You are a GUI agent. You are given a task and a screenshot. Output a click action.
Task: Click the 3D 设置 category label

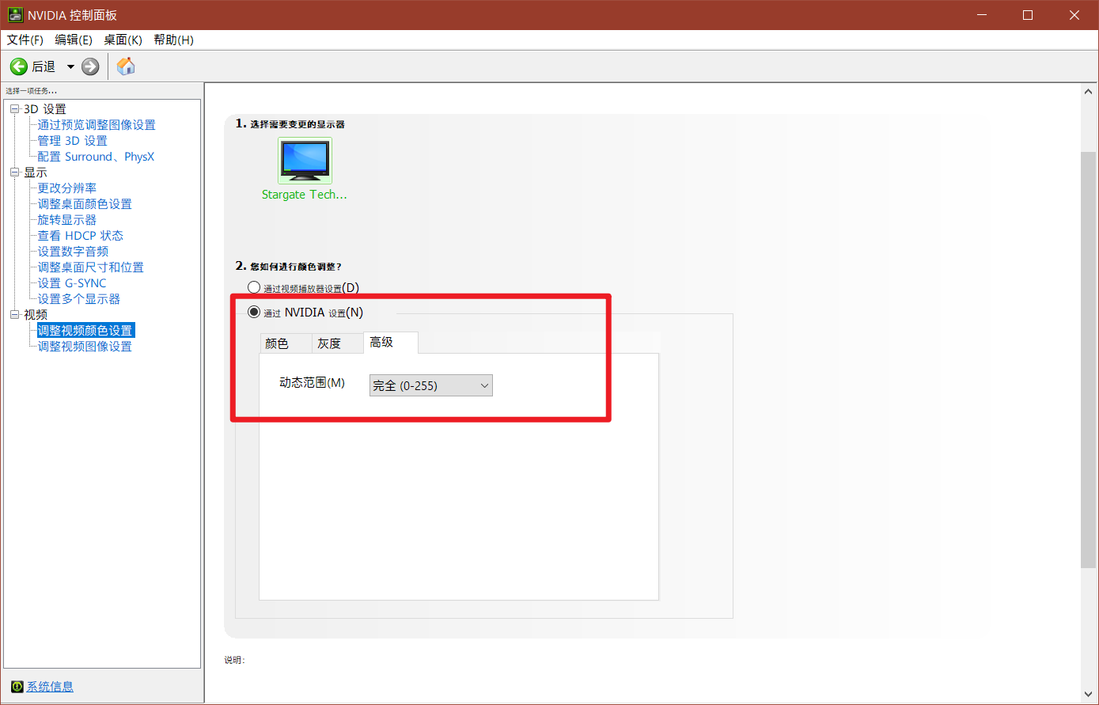45,109
